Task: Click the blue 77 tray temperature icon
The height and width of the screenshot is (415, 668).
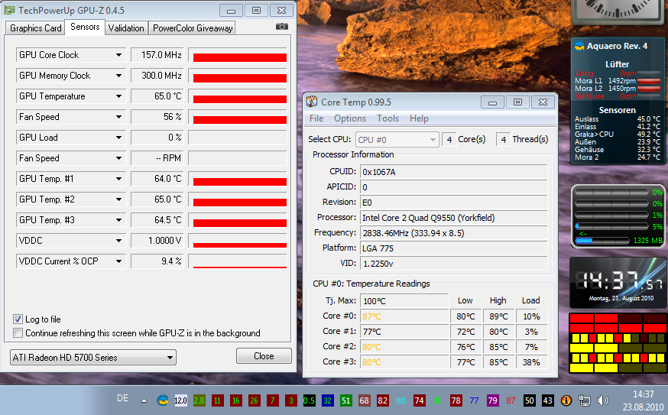Action: [474, 400]
